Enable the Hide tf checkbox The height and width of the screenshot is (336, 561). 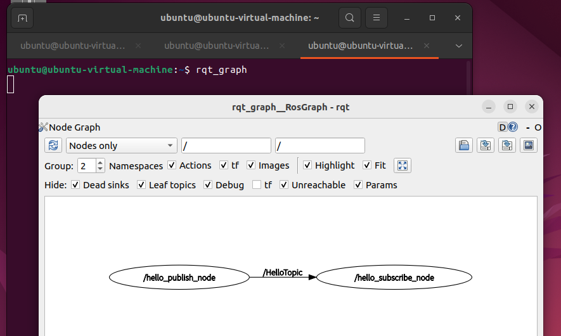[257, 185]
